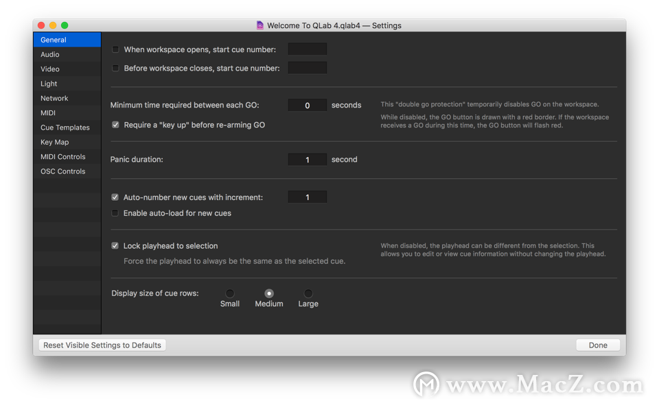659x403 pixels.
Task: Click the 'Panic duration:' label
Action: click(137, 160)
